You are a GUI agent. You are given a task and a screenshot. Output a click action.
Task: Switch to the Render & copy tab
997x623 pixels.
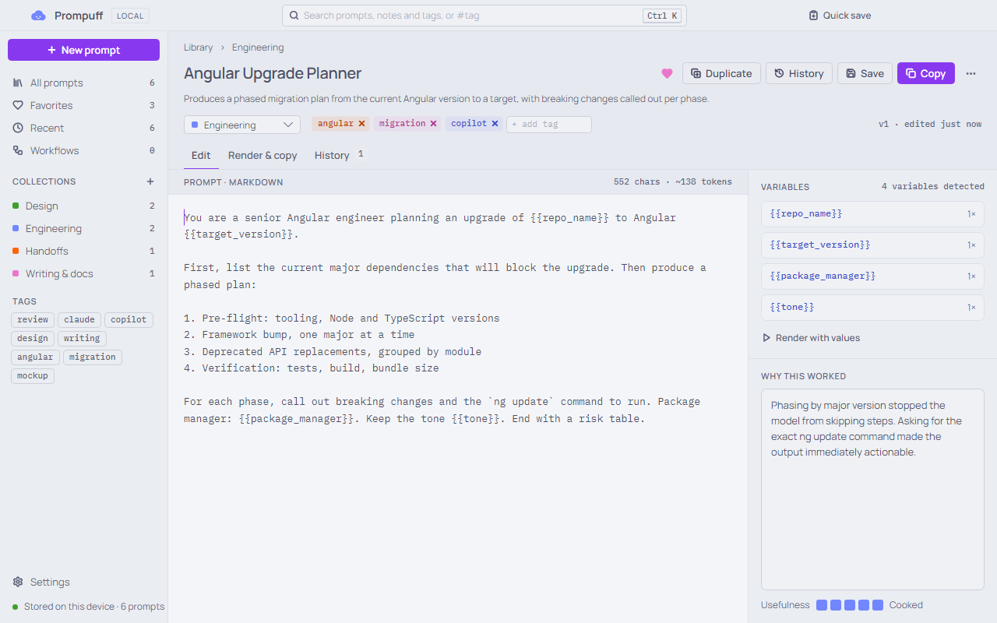coord(262,155)
